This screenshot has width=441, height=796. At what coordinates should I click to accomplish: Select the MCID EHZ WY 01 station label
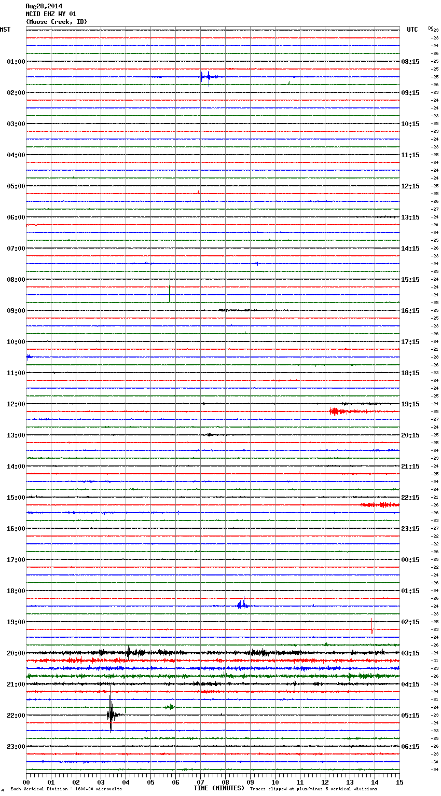(x=51, y=14)
